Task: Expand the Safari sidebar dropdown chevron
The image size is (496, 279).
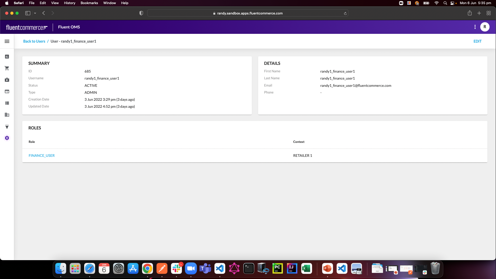Action: pos(35,13)
